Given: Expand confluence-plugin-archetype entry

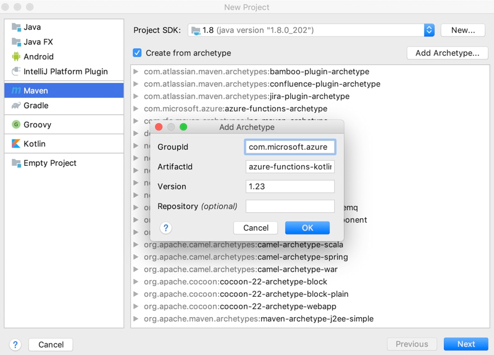Looking at the screenshot, I should (x=136, y=84).
